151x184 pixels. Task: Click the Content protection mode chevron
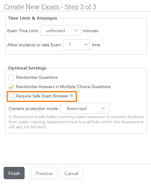tap(103, 108)
